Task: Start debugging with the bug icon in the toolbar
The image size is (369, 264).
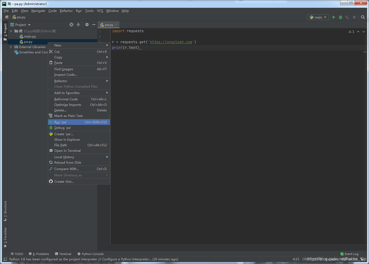Action: [x=341, y=17]
